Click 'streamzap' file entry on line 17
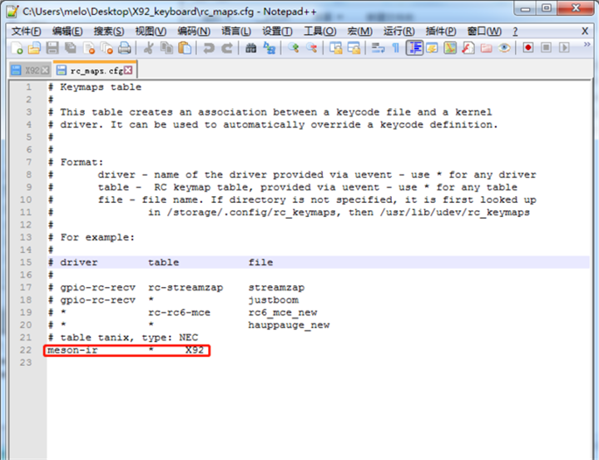599x460 pixels. point(276,288)
